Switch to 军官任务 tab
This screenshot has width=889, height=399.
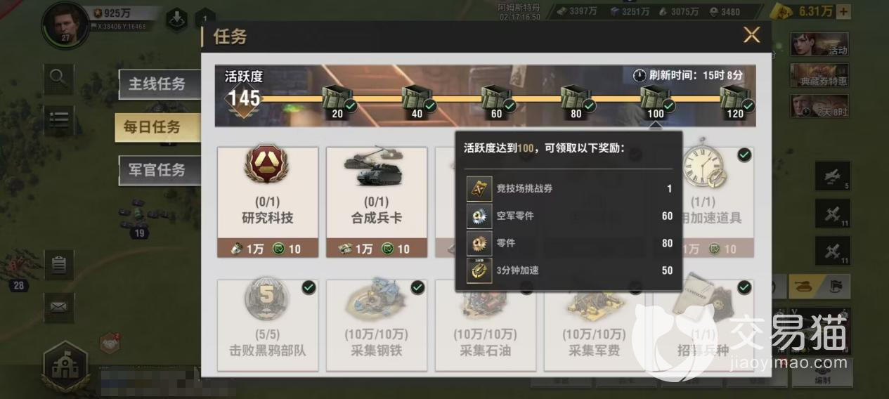pyautogui.click(x=157, y=170)
